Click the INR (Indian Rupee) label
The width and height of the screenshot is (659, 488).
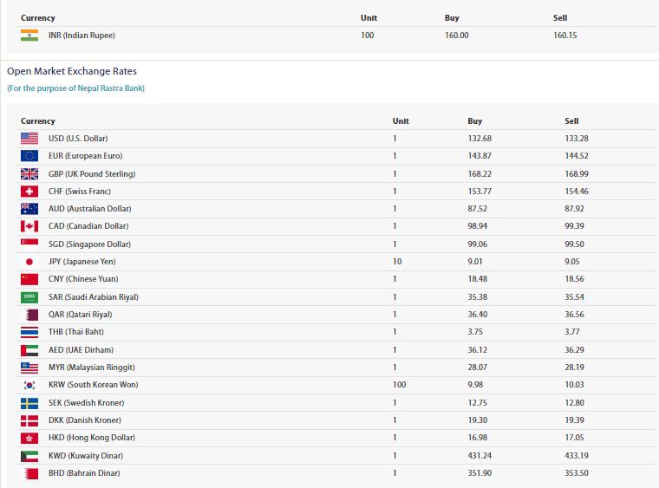point(82,36)
